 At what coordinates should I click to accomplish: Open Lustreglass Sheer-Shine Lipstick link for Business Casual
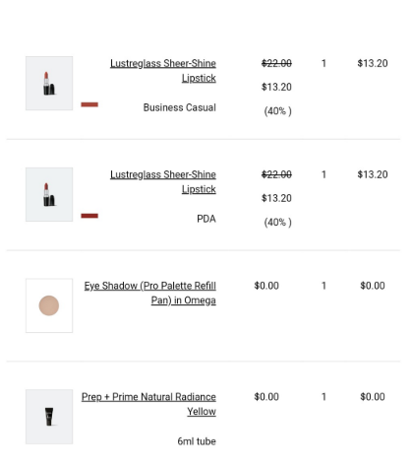(163, 71)
